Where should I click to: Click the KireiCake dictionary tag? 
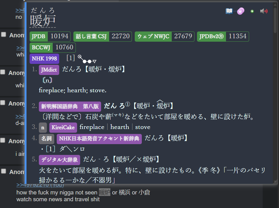pyautogui.click(x=63, y=127)
